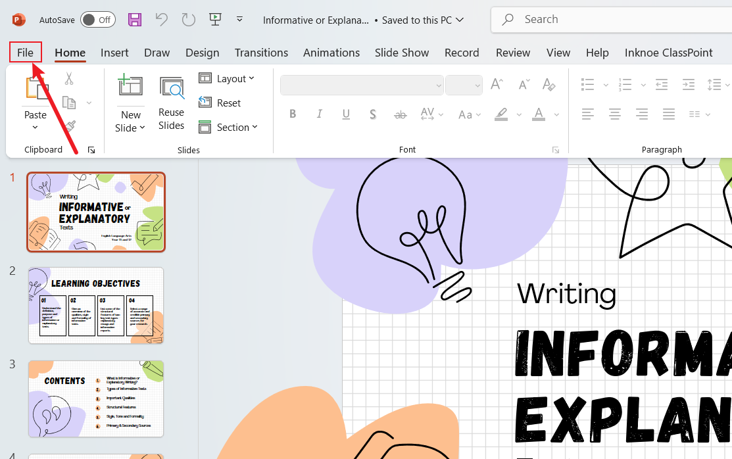Switch to the Transitions tab
The height and width of the screenshot is (459, 732).
(262, 53)
